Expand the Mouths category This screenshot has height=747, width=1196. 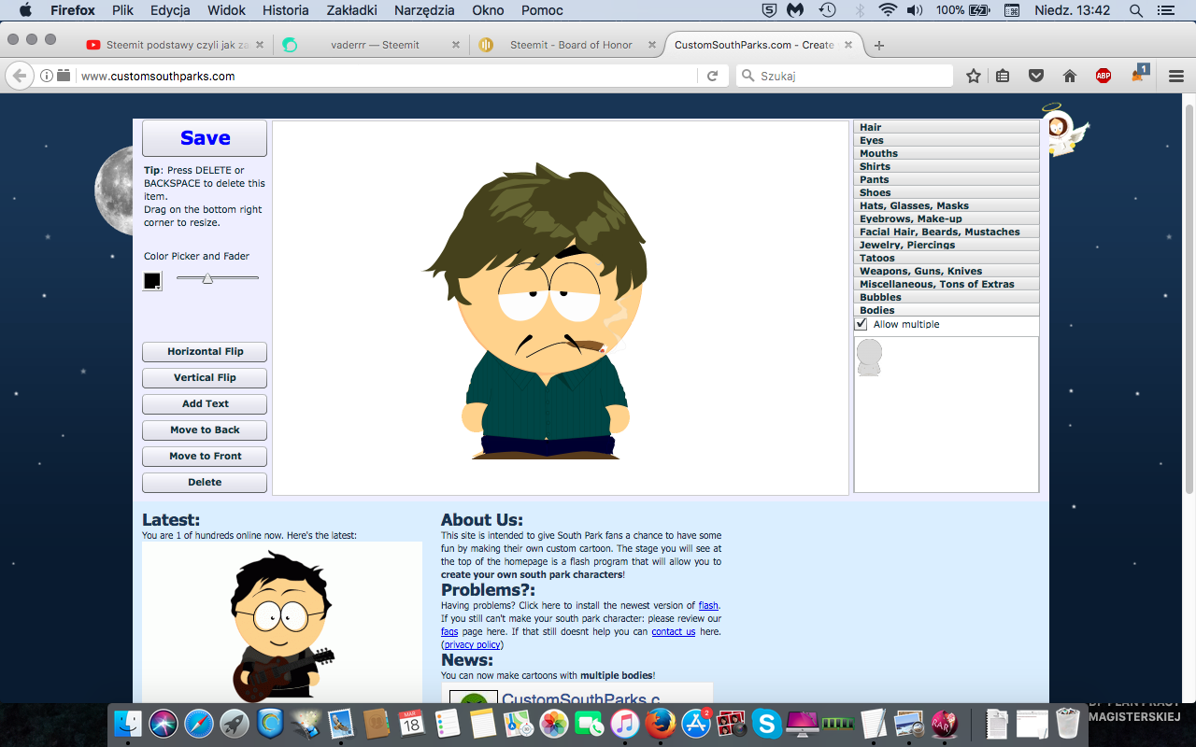point(947,153)
